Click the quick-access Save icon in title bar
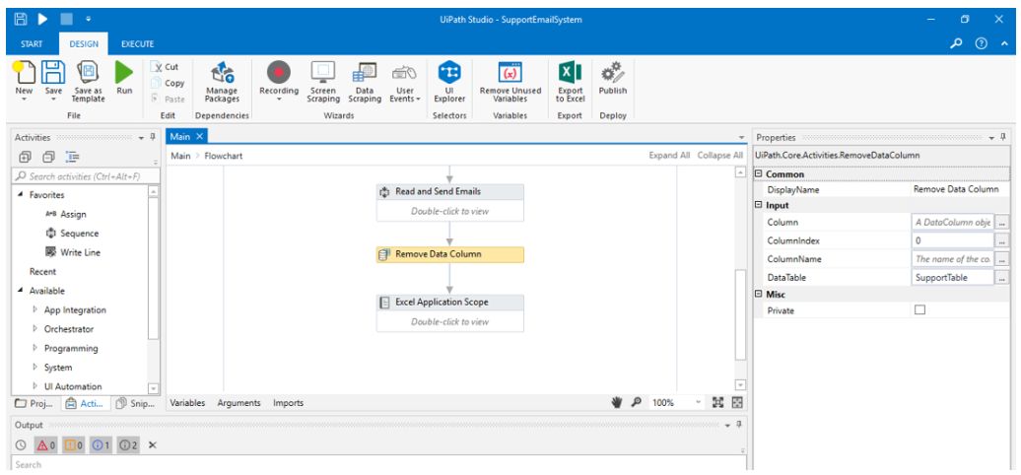Viewport: 1021px width, 475px height. click(x=21, y=20)
